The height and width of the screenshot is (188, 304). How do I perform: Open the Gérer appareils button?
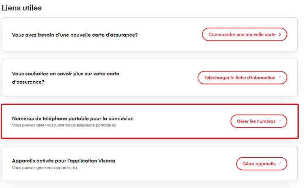pyautogui.click(x=259, y=164)
